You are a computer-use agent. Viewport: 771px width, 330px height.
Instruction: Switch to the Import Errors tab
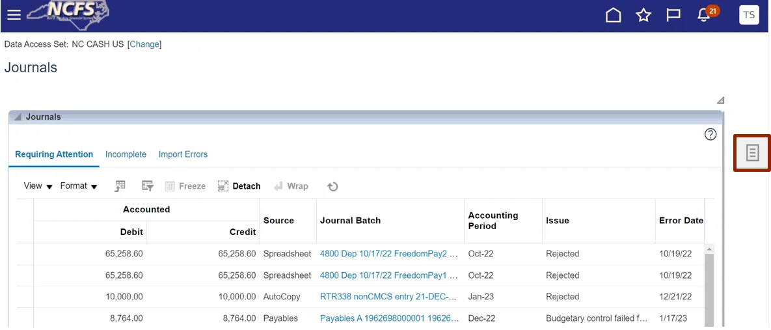pos(183,154)
